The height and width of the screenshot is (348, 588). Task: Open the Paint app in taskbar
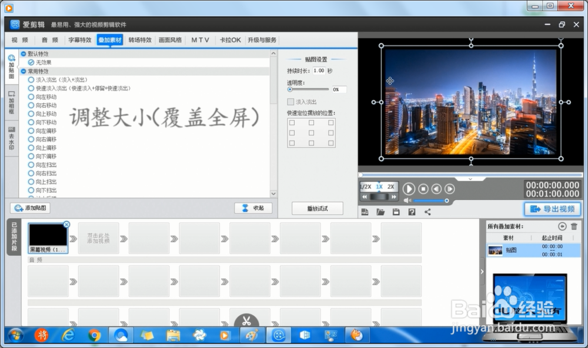[x=252, y=335]
